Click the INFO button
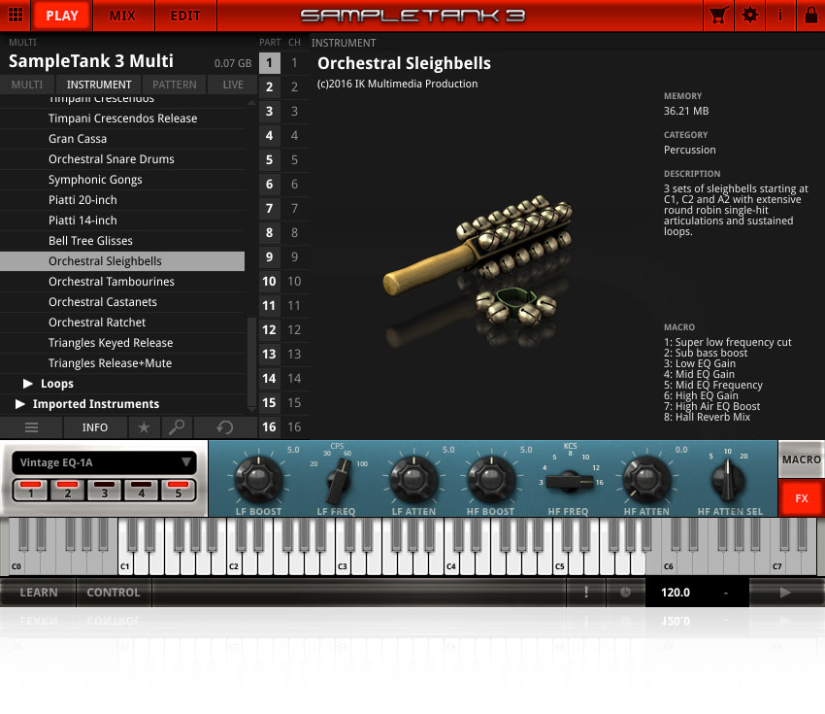The height and width of the screenshot is (714, 825). click(95, 427)
